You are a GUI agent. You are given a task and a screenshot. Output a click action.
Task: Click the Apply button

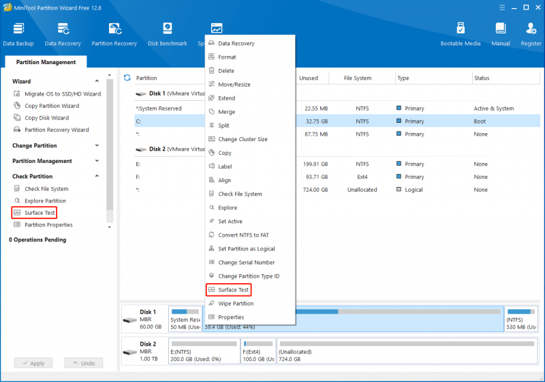(33, 363)
